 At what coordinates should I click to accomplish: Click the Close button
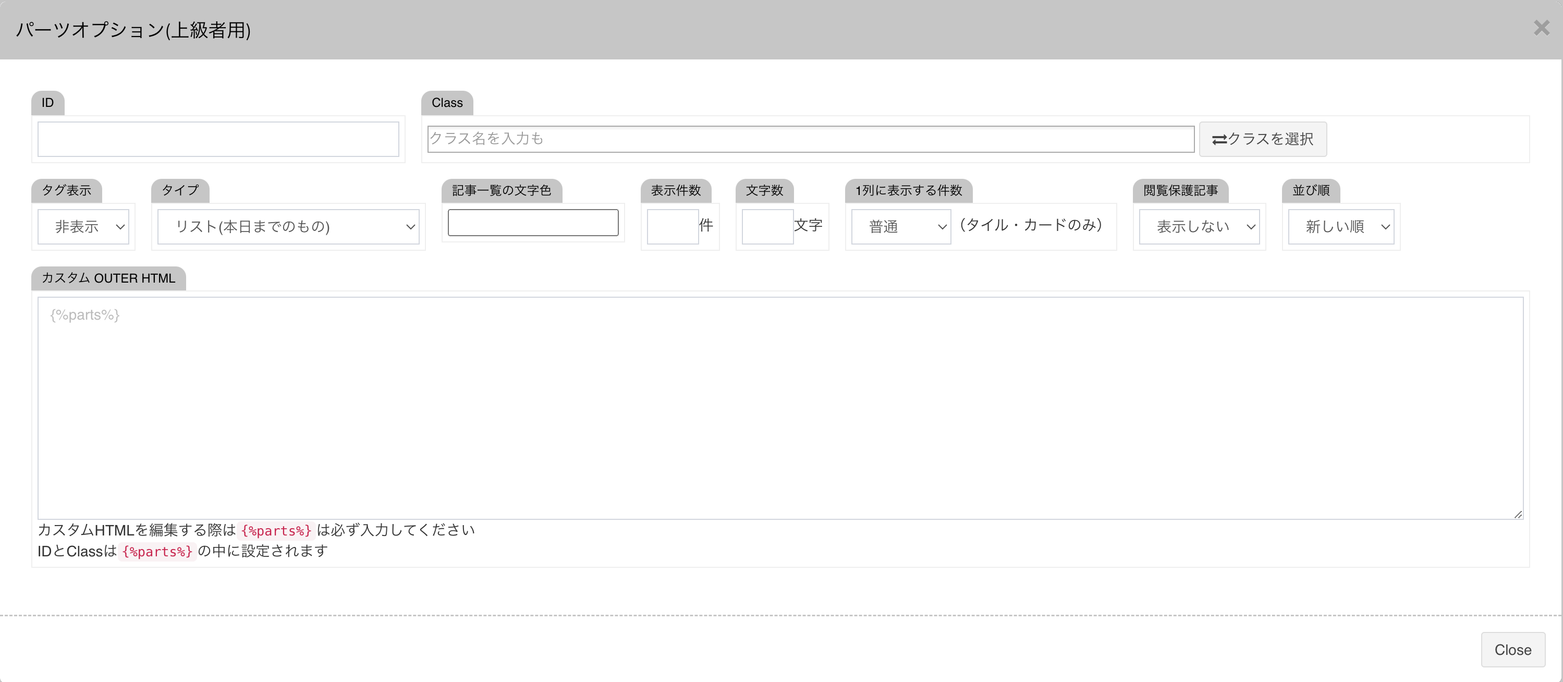1512,649
